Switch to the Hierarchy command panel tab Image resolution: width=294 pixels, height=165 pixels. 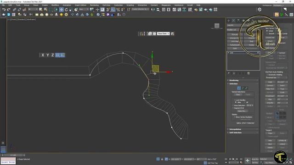(238, 21)
